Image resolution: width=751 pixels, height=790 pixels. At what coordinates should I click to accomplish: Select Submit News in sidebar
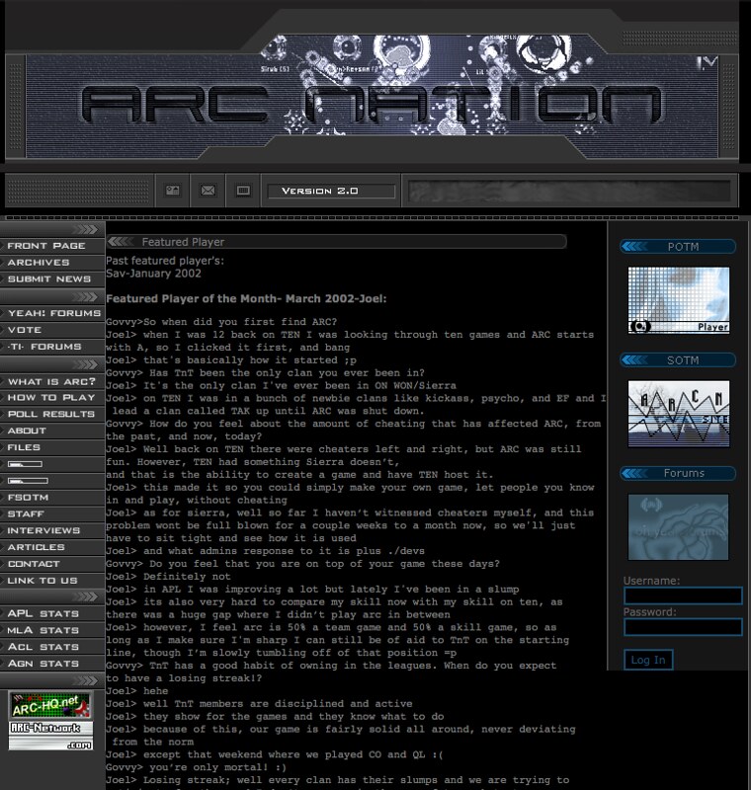[x=49, y=279]
